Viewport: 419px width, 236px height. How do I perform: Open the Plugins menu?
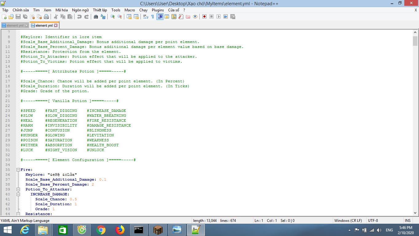(x=158, y=10)
